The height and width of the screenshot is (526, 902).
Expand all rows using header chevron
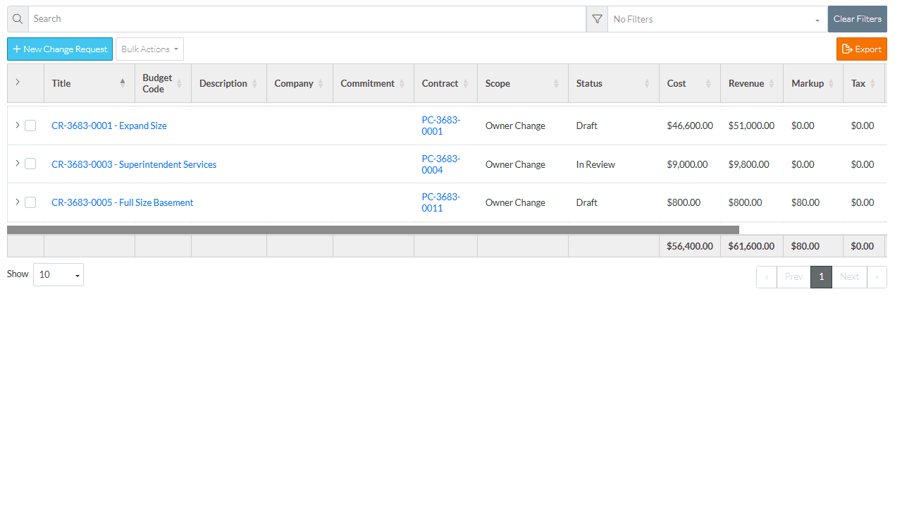[18, 82]
